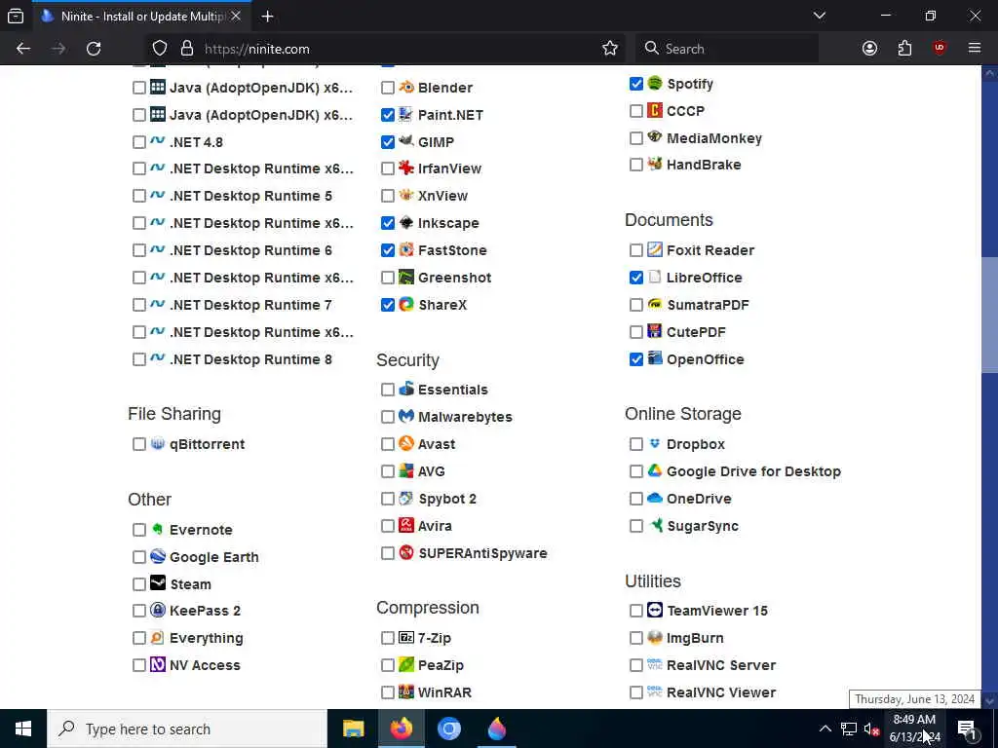Click the Avira red icon

click(x=406, y=525)
